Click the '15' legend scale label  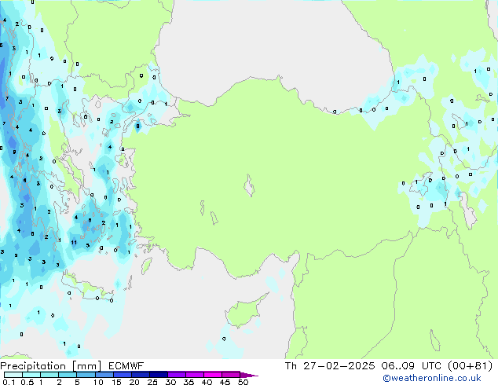[x=116, y=382]
